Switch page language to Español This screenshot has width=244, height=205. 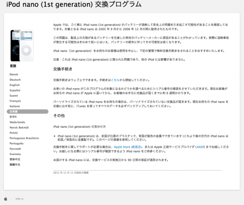coord(15,91)
